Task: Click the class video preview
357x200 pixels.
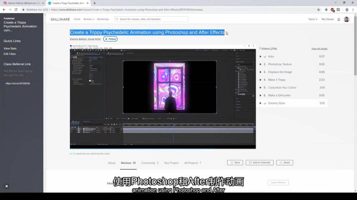Action: [163, 97]
